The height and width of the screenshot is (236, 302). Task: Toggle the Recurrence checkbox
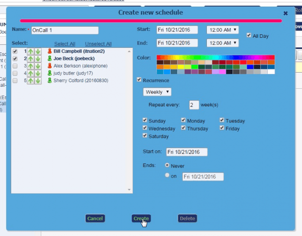coord(139,80)
